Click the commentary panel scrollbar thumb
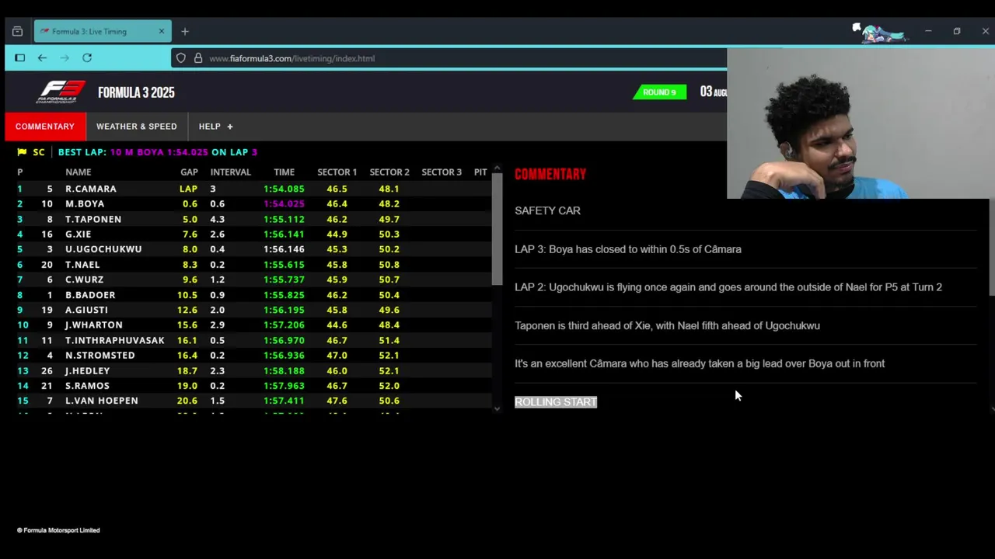 pyautogui.click(x=992, y=248)
